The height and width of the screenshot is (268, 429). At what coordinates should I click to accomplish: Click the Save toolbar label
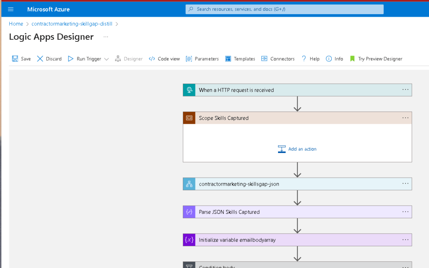click(26, 59)
